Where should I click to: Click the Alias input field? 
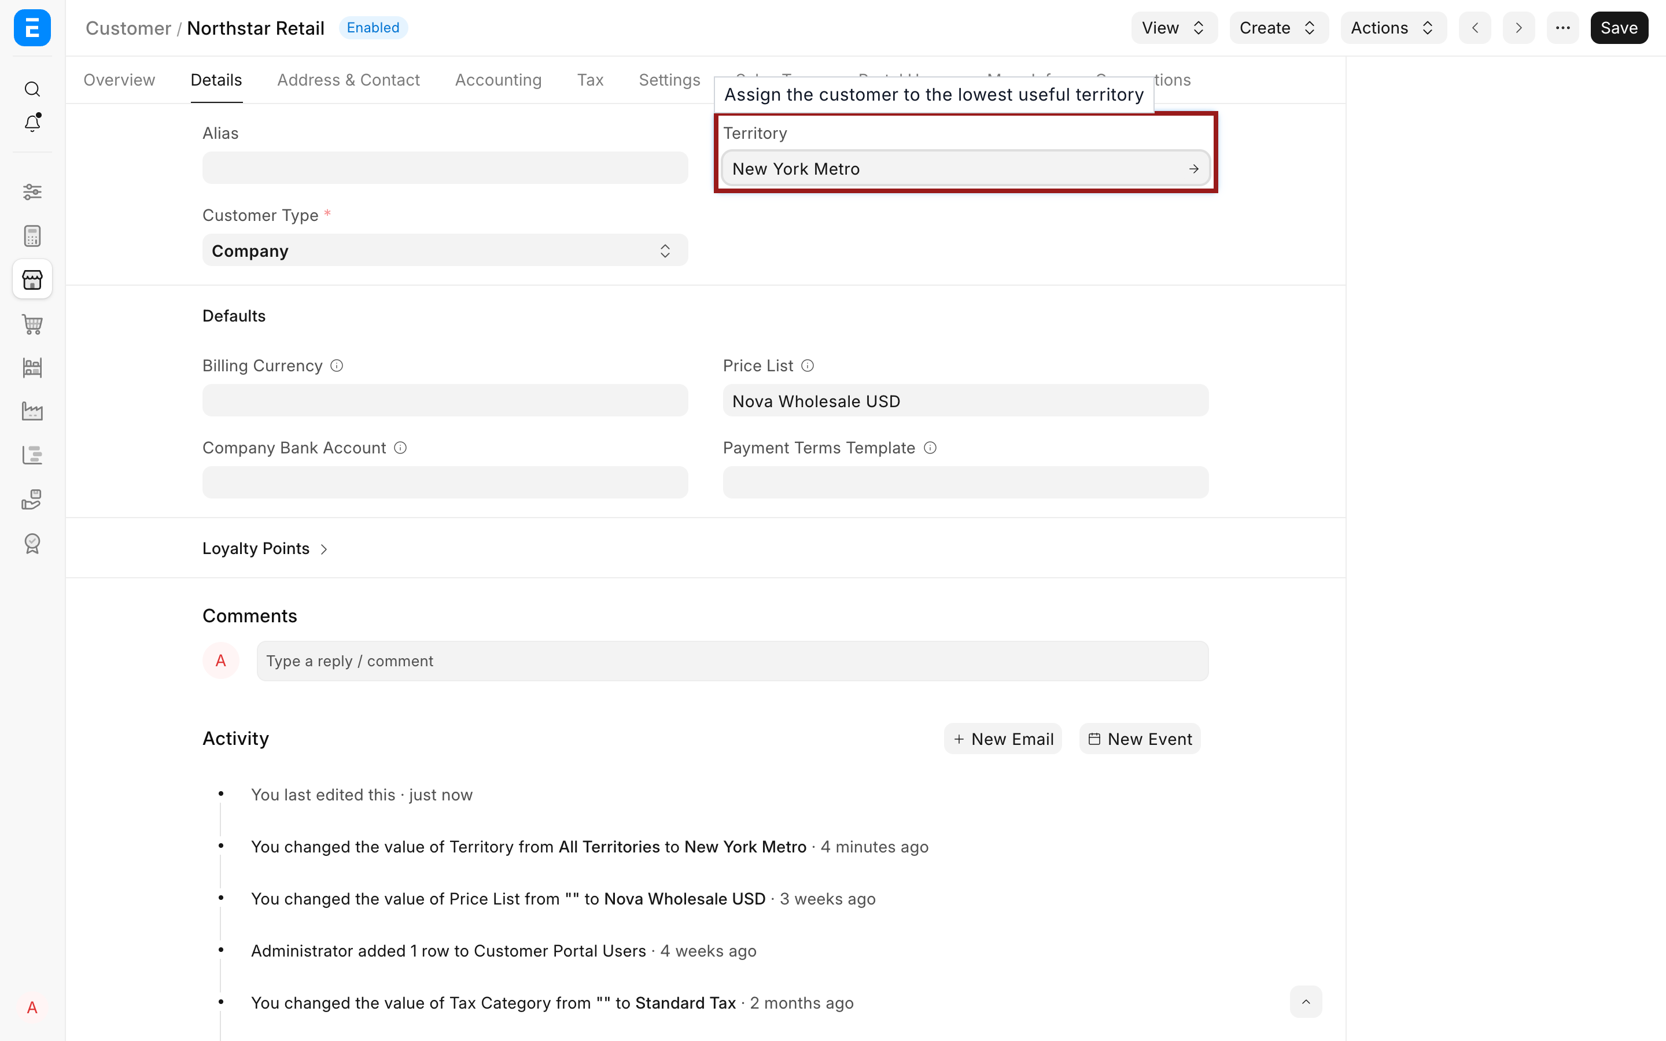coord(445,168)
